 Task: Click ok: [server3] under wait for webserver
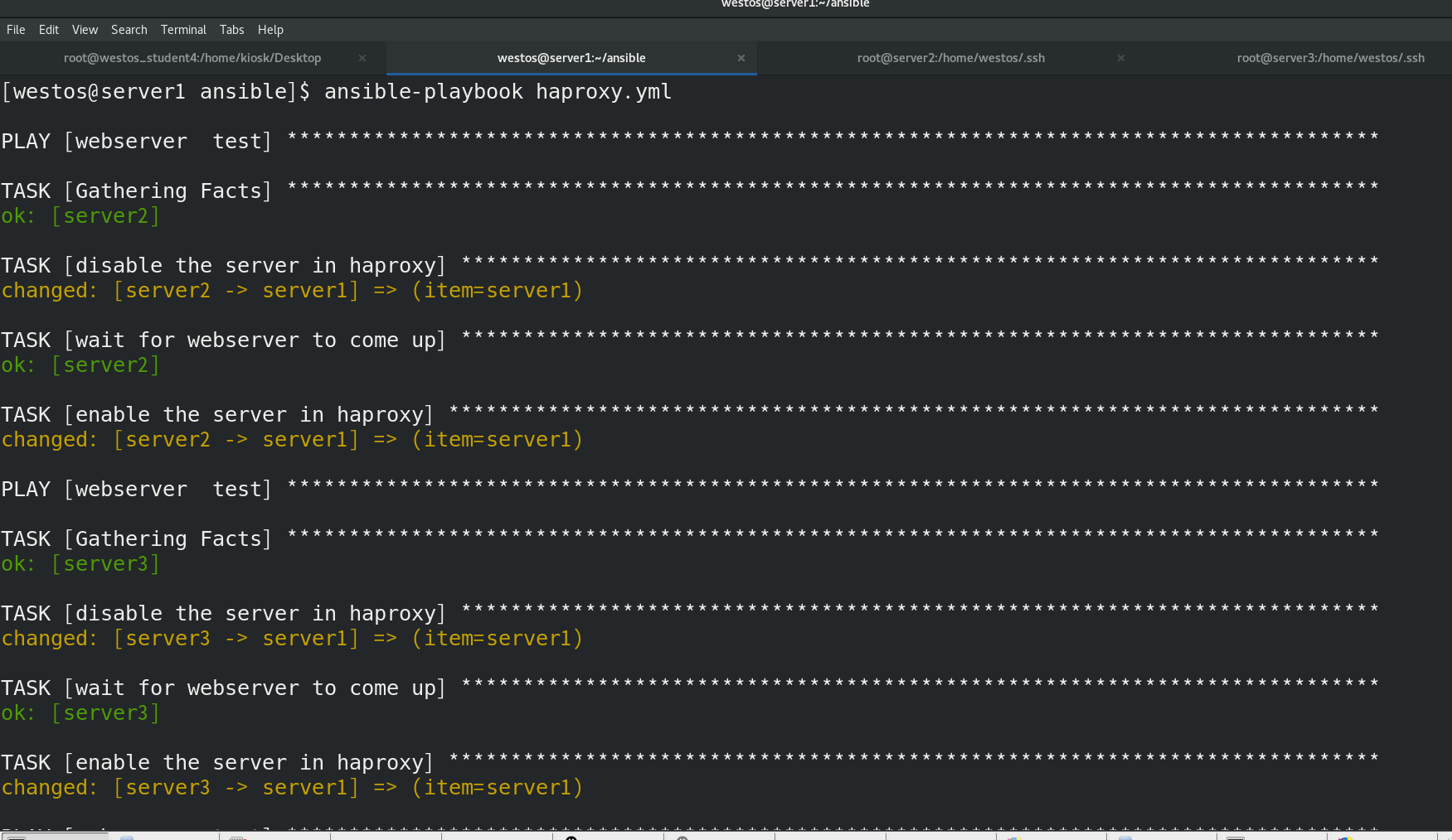[80, 712]
